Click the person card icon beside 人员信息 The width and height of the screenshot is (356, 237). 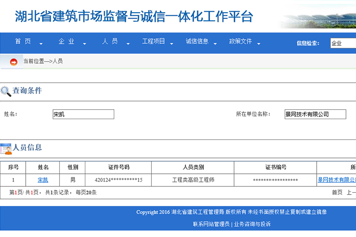(x=6, y=149)
